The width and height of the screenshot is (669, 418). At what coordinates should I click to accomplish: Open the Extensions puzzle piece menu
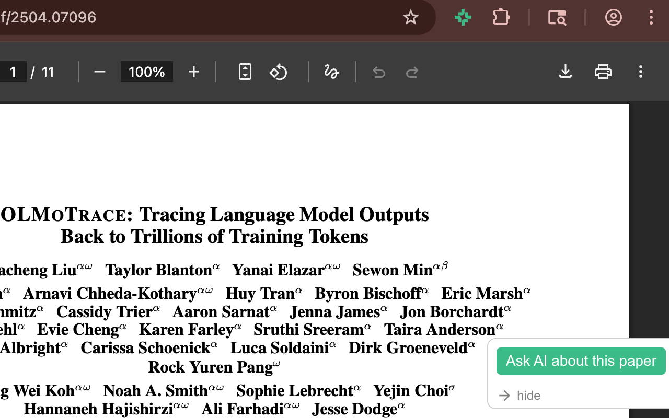tap(501, 17)
